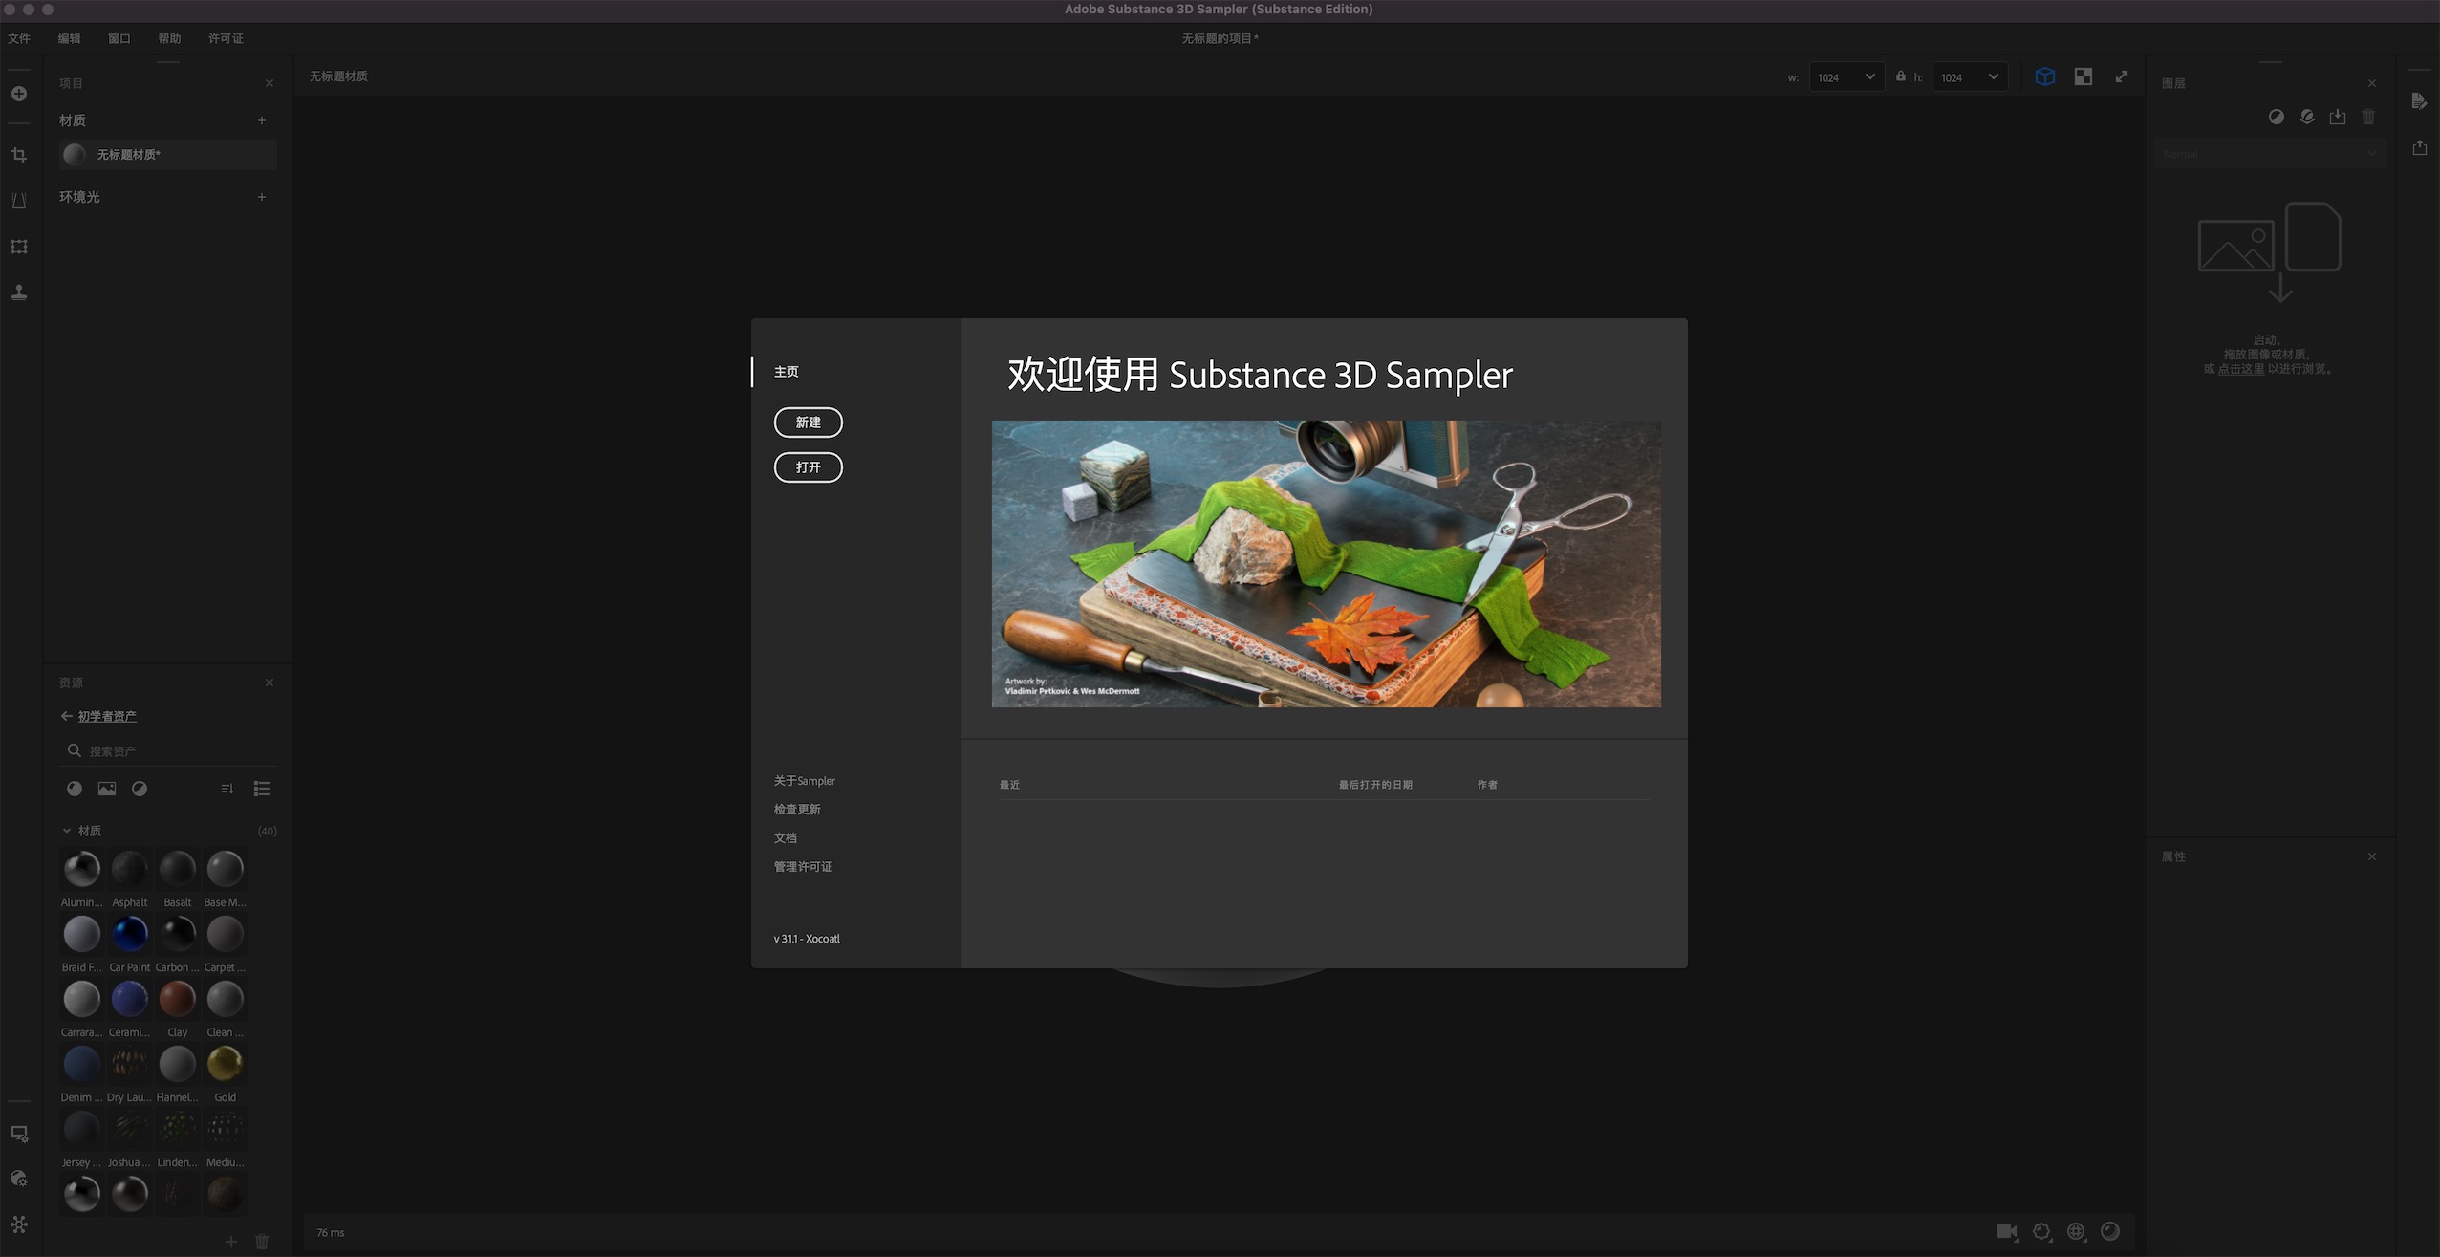Open material settings icon with gear
The width and height of the screenshot is (2440, 1257).
click(19, 1179)
